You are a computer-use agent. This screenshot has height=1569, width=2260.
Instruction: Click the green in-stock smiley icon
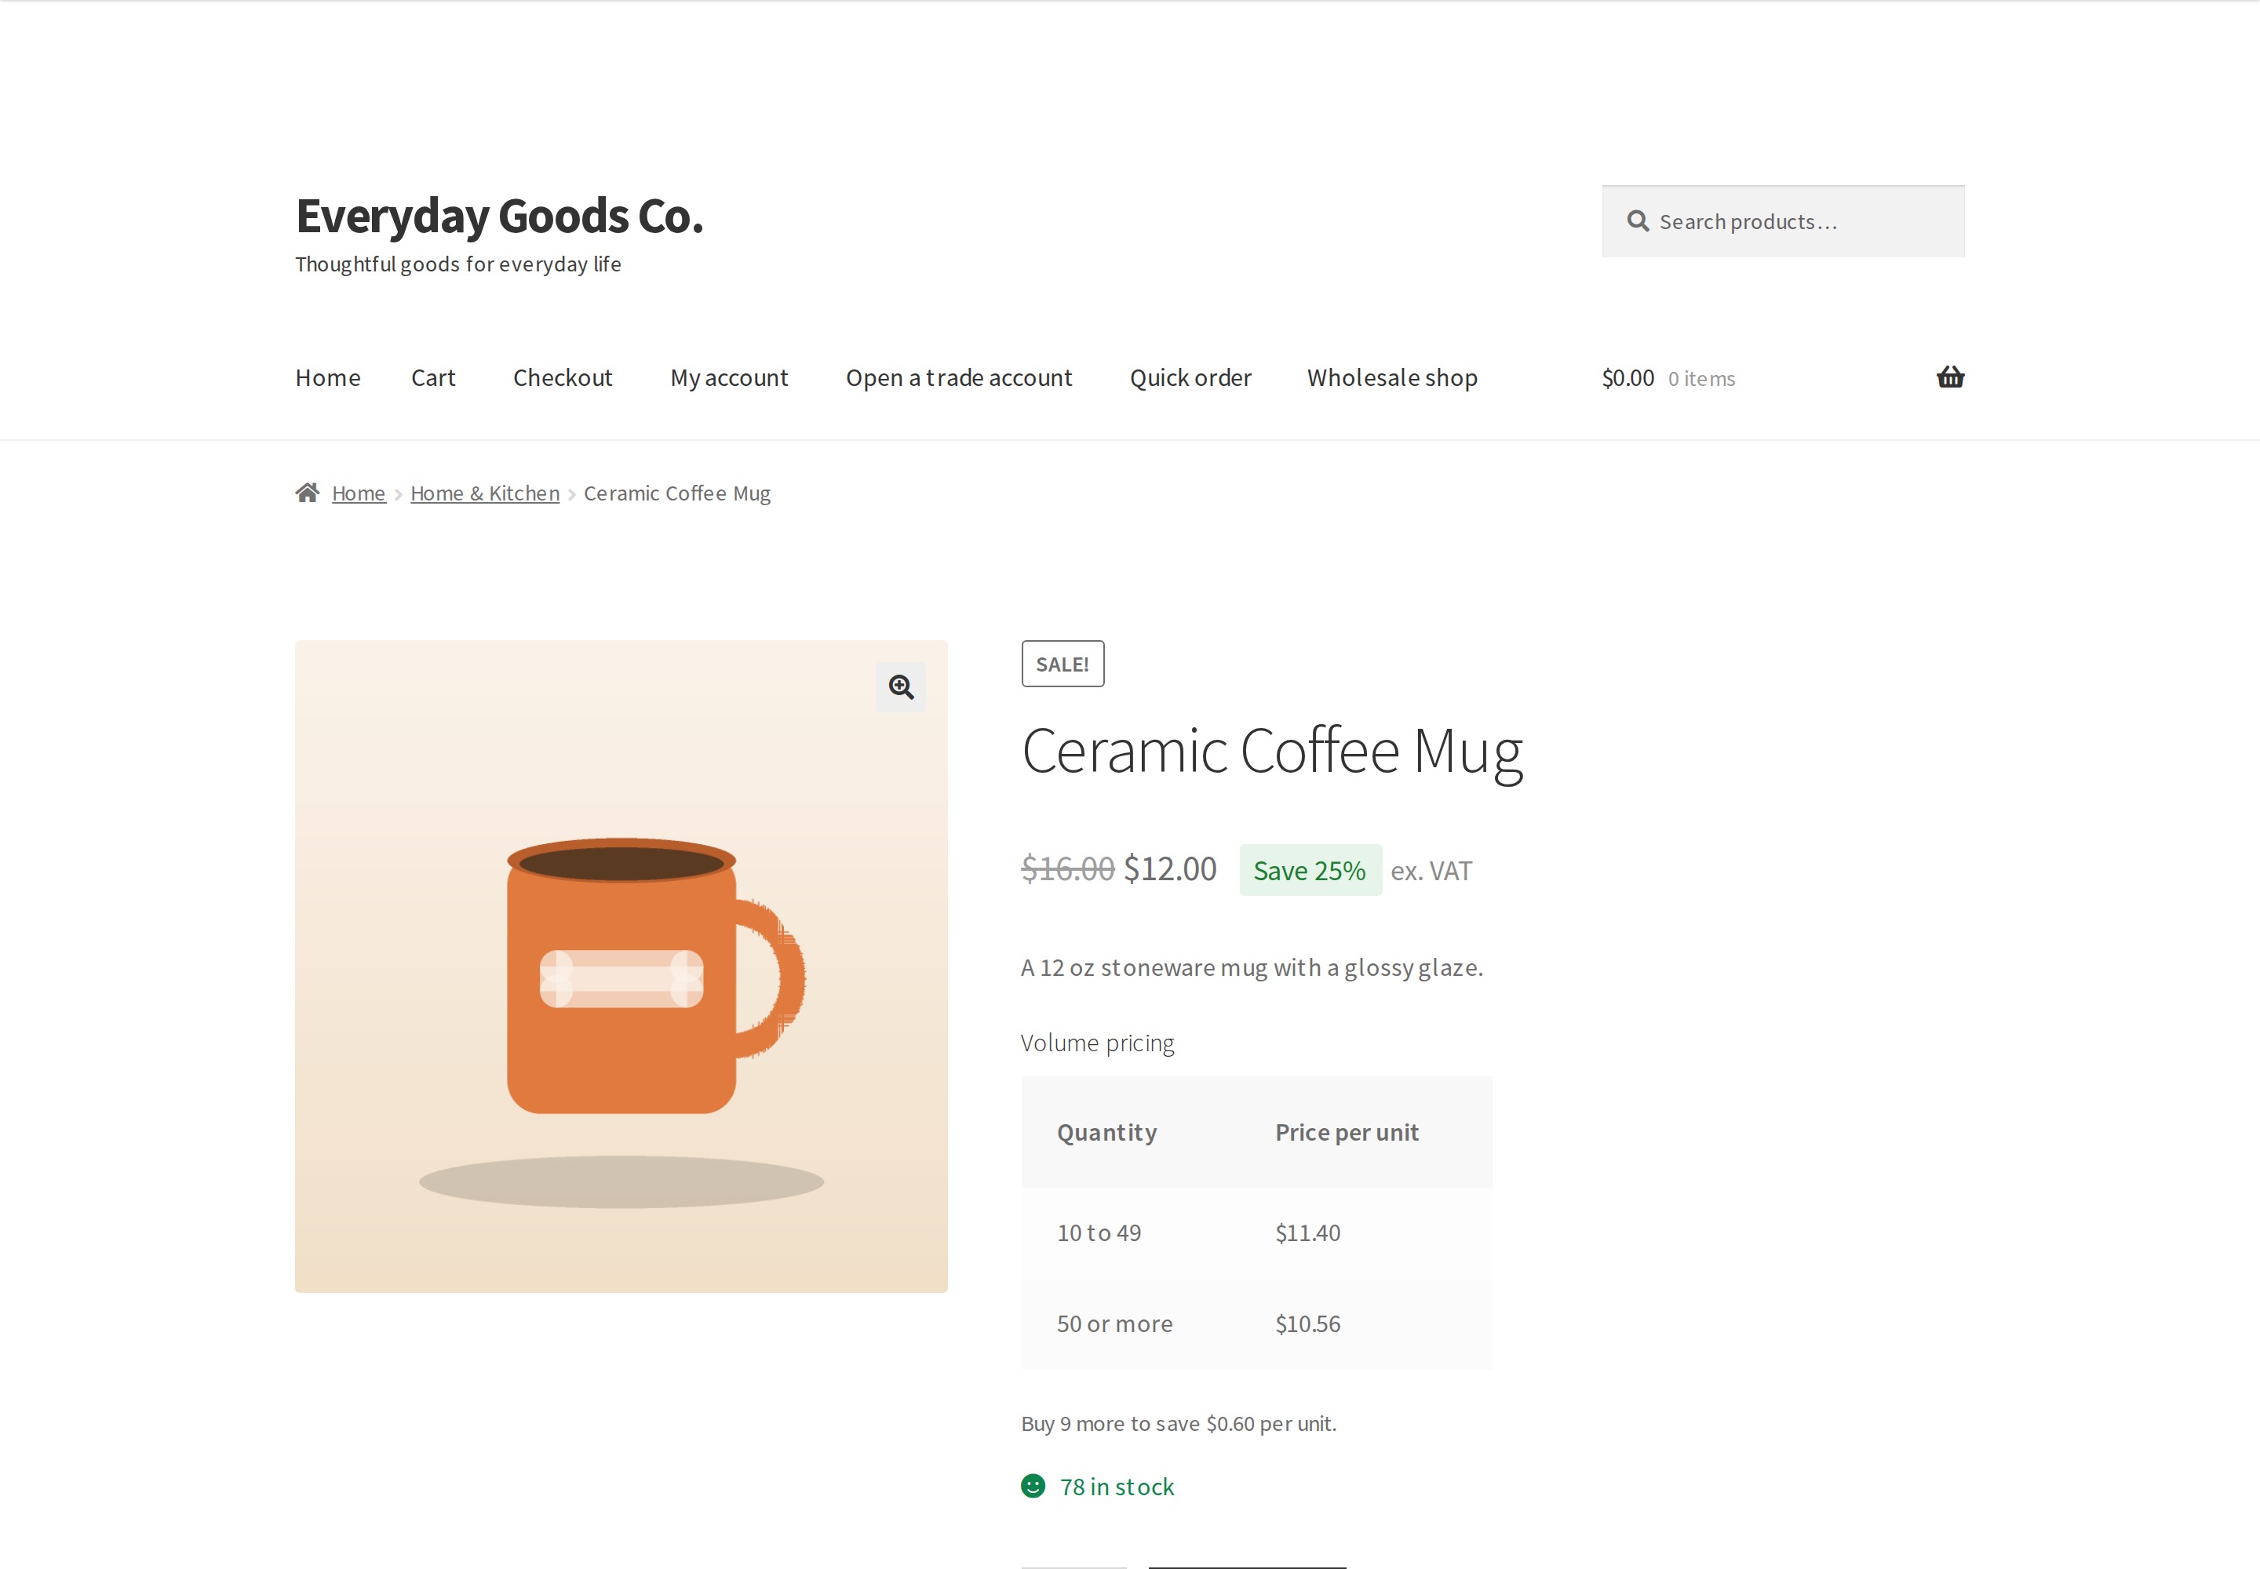(1033, 1485)
